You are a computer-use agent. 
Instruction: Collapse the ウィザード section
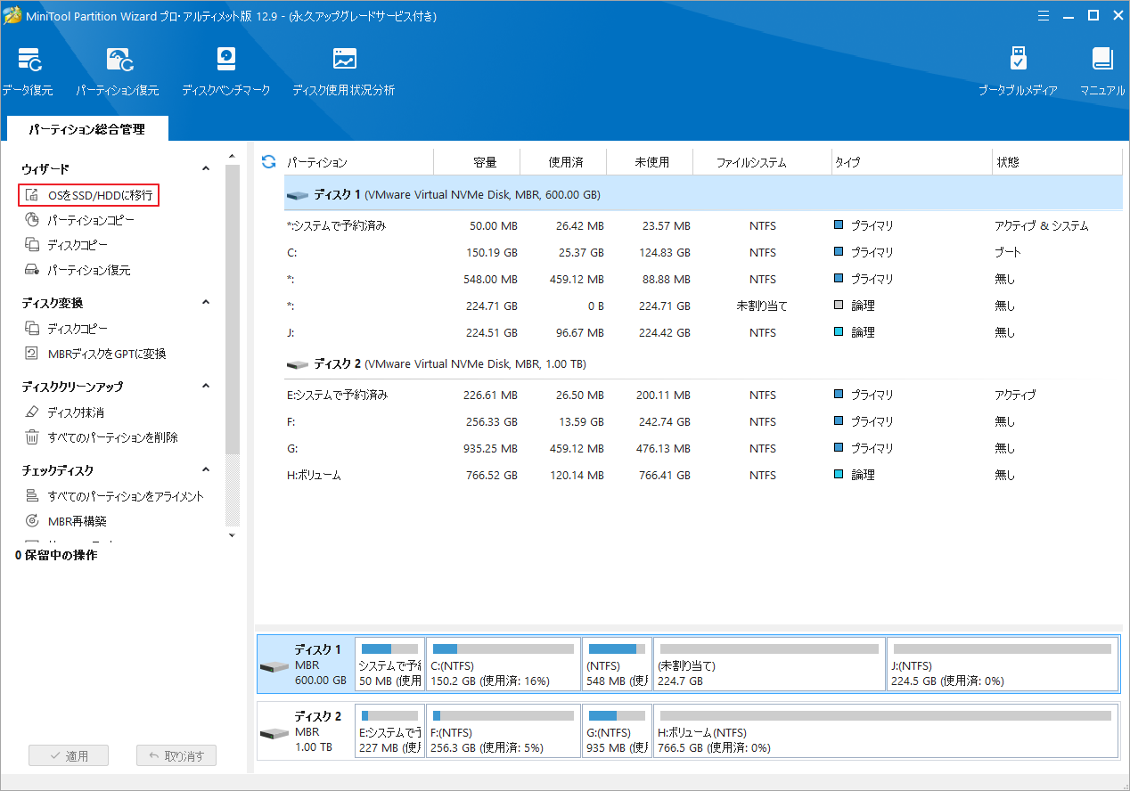click(205, 167)
